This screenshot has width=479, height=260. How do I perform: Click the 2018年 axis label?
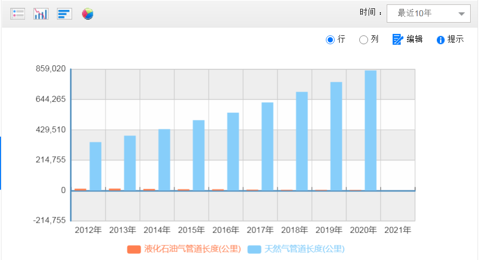point(294,230)
